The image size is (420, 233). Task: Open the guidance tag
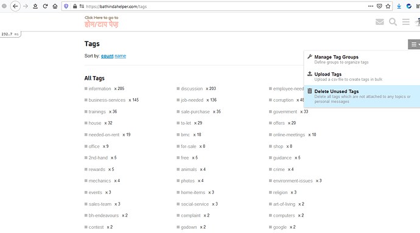282,158
